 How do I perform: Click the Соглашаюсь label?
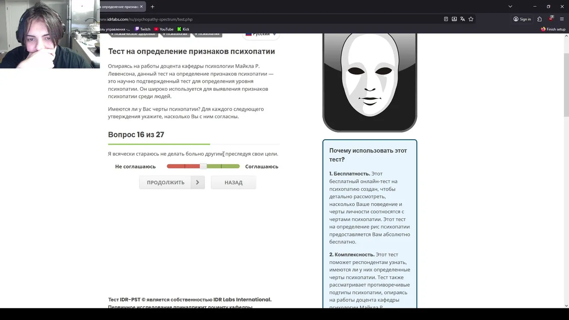coord(262,166)
